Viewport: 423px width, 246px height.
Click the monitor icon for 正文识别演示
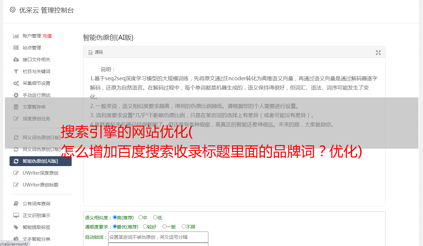pos(16,215)
